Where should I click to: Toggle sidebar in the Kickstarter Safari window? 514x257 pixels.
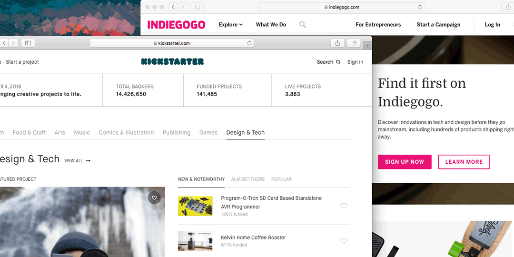(28, 43)
